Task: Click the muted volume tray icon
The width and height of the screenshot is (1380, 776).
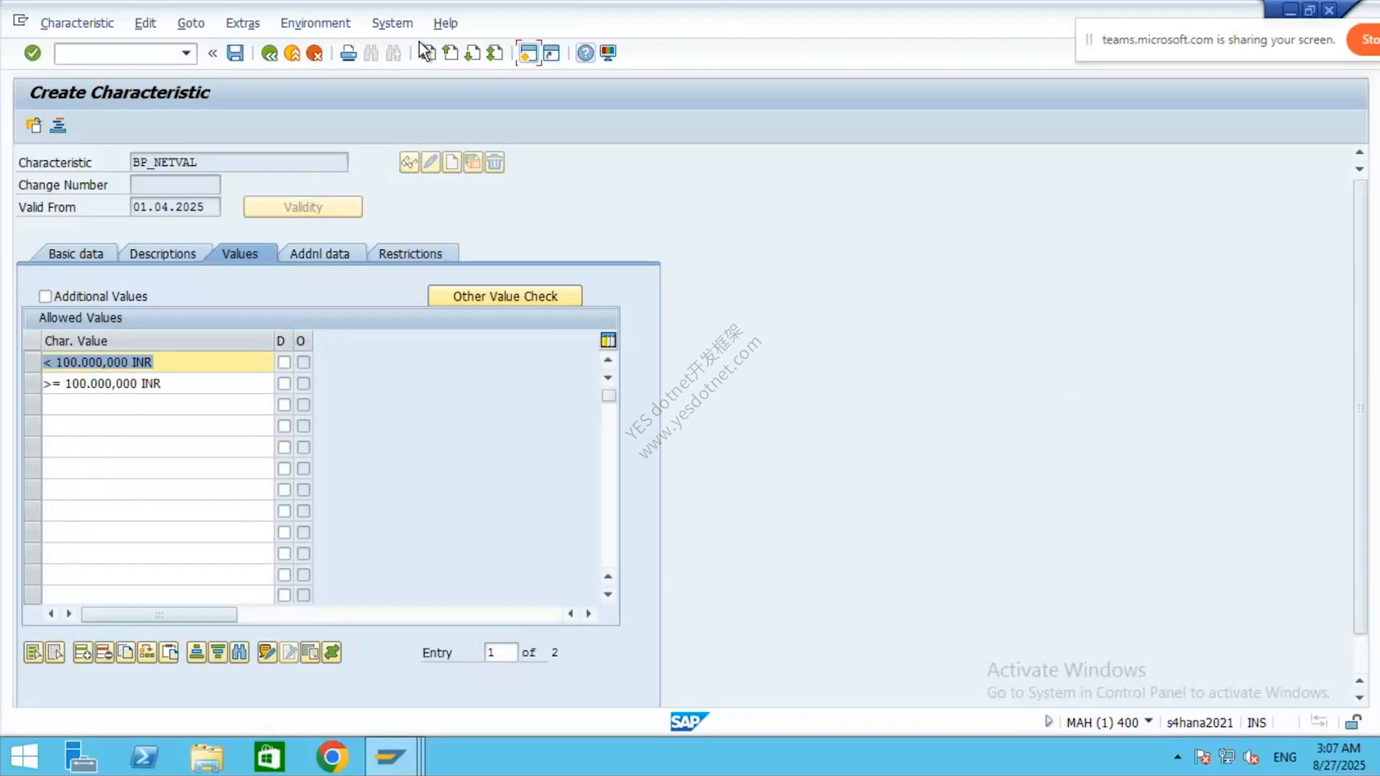Action: 1251,757
